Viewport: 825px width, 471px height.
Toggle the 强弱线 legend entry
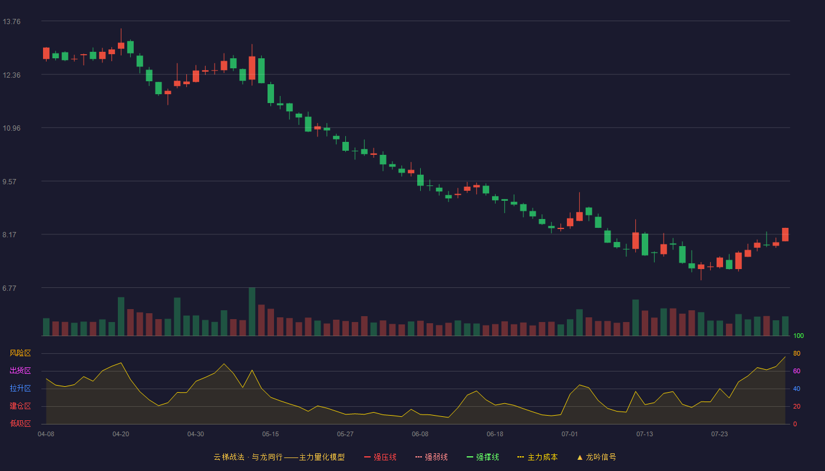tap(431, 457)
